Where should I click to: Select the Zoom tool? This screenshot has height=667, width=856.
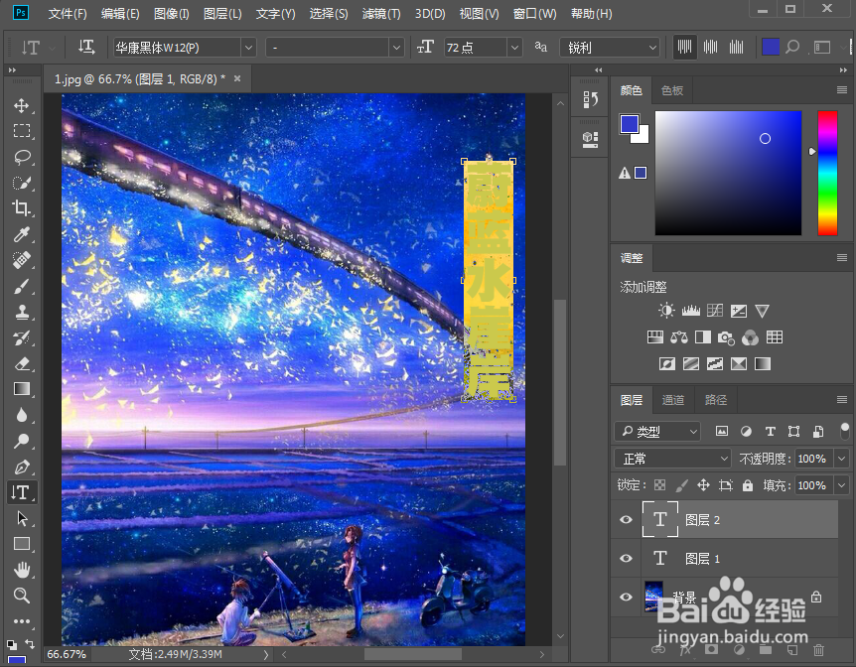22,595
